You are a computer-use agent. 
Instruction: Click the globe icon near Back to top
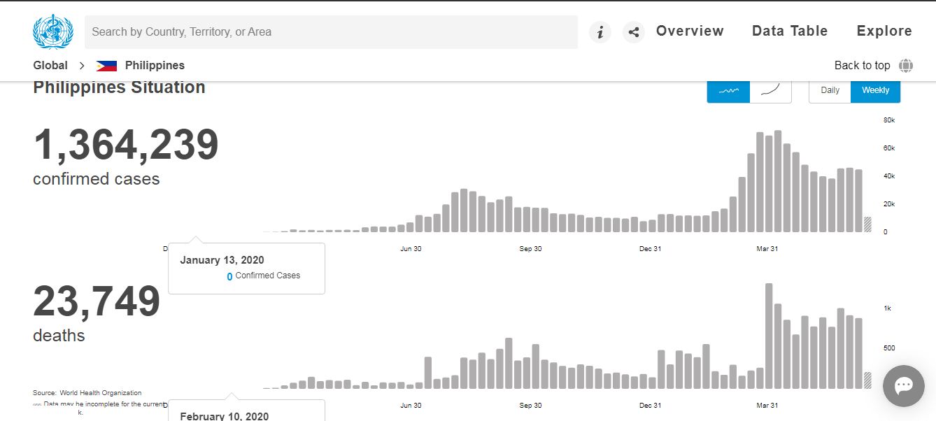(x=906, y=66)
